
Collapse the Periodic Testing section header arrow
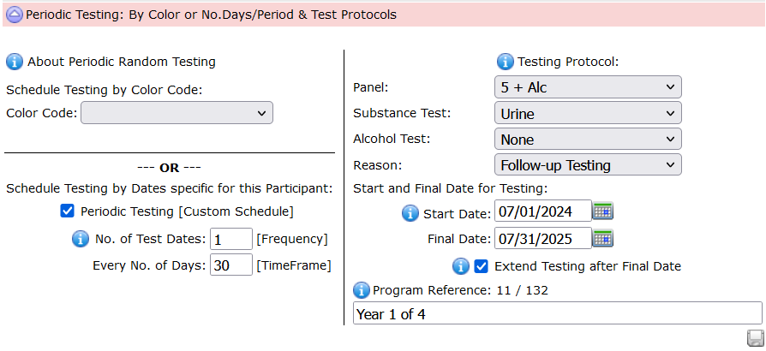15,15
